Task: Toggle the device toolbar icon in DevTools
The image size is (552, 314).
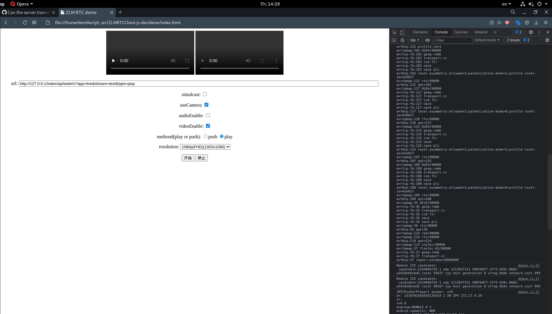Action: point(402,32)
